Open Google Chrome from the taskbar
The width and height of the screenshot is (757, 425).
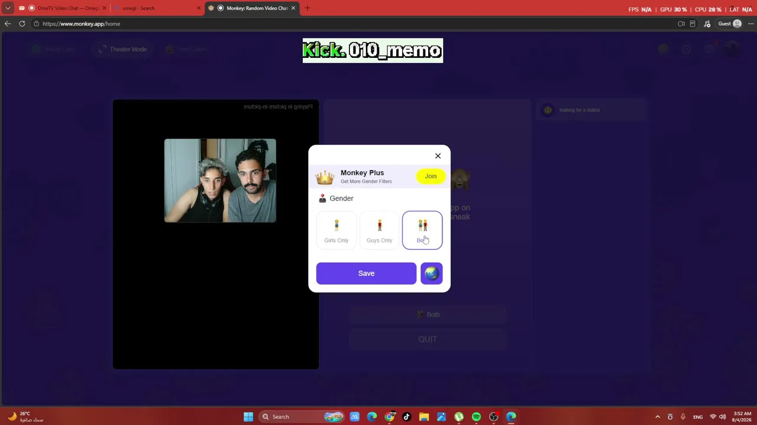pos(389,417)
